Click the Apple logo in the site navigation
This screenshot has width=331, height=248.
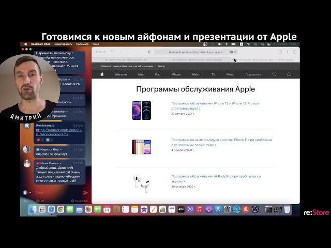[102, 74]
